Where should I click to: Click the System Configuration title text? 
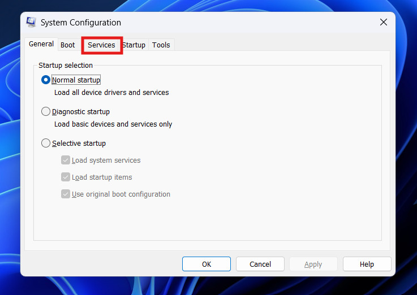tap(81, 23)
